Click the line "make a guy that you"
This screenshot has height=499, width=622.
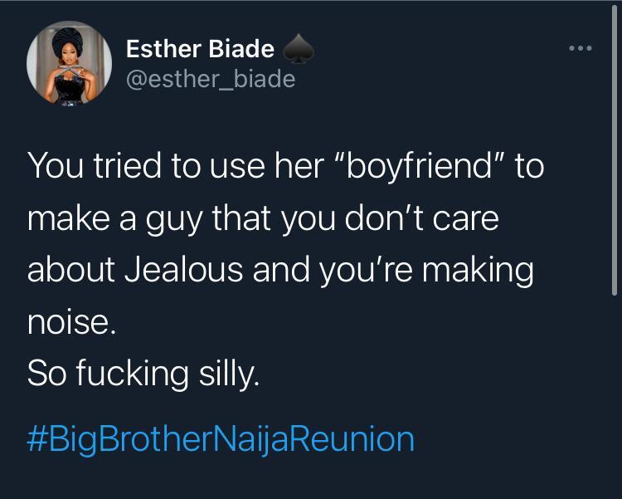point(263,219)
